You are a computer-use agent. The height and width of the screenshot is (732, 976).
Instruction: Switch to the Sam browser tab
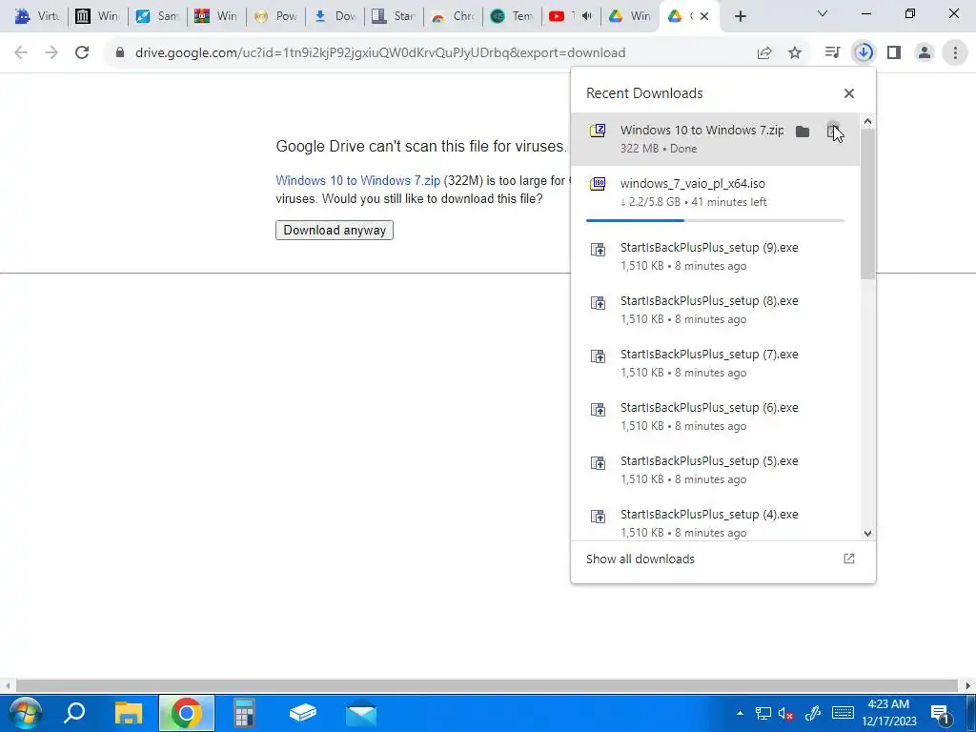pos(157,16)
